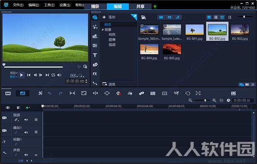
Task: Toggle photo files filter in library
Action: (x=170, y=17)
